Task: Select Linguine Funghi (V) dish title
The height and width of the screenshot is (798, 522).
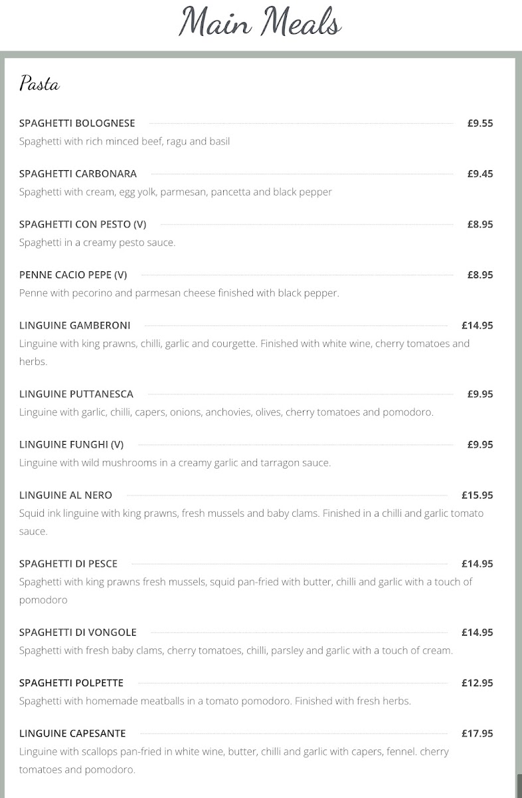Action: point(71,444)
